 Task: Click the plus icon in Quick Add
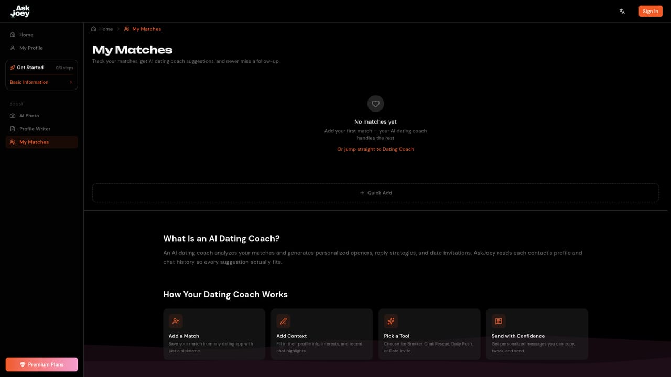pos(362,193)
